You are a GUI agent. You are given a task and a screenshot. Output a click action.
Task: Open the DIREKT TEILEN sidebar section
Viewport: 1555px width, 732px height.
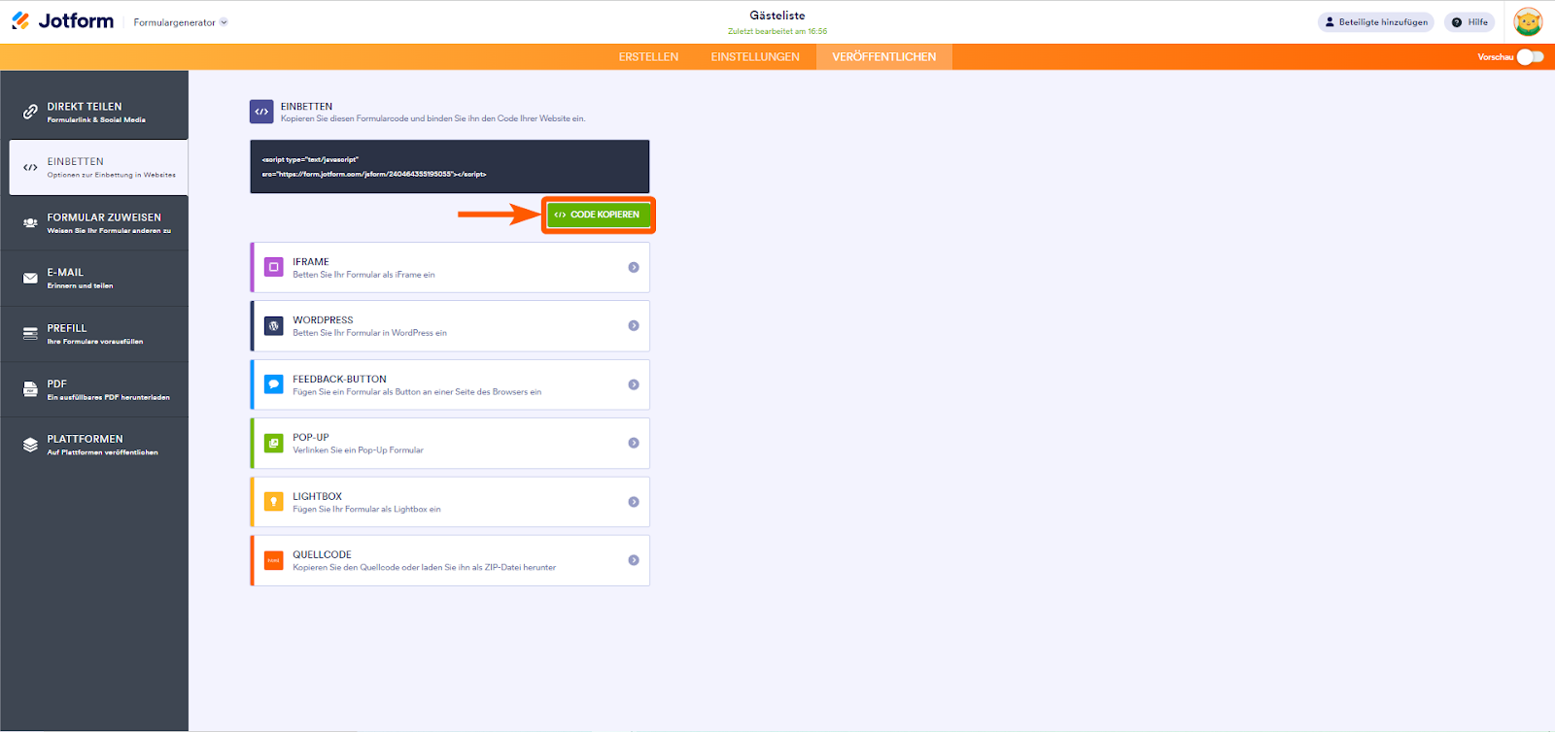(x=94, y=112)
